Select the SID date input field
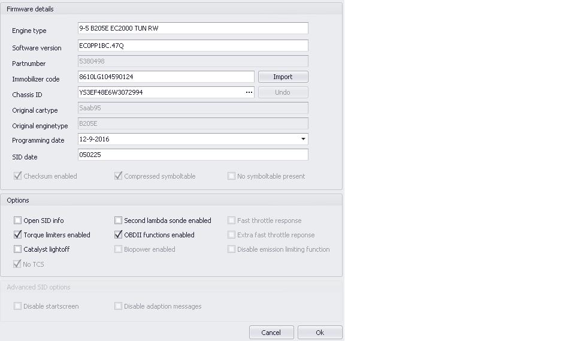575x341 pixels. (192, 155)
